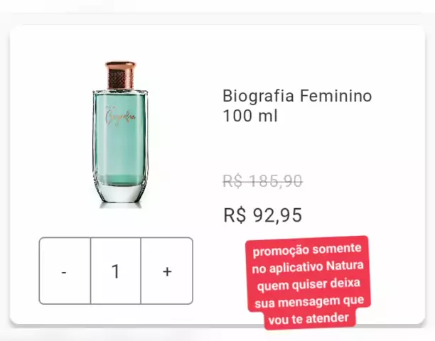
Task: Tap the R$ symbol of discounted price
Action: tap(235, 215)
